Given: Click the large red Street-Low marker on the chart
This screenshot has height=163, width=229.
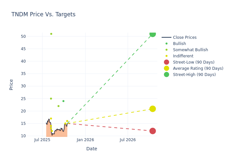Looking at the screenshot, I should [x=152, y=131].
